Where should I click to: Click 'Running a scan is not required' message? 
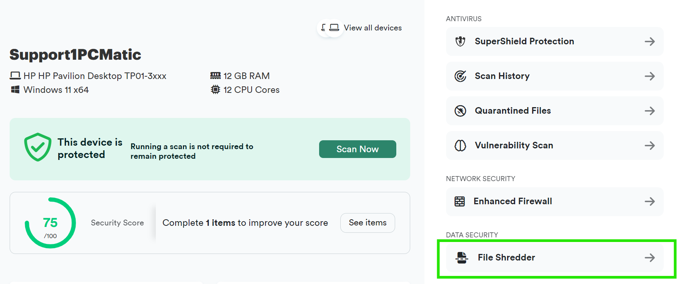click(x=192, y=151)
